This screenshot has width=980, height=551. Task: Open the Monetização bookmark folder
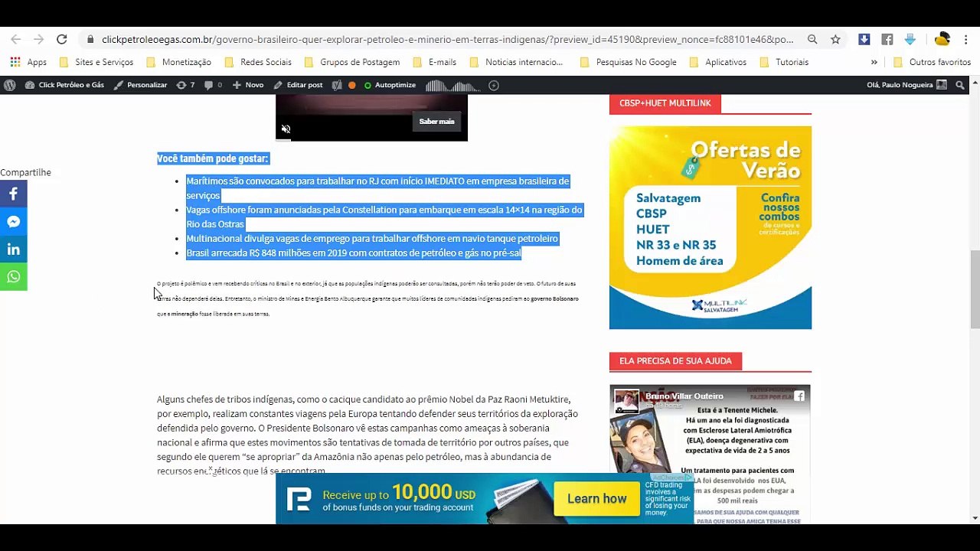click(178, 62)
